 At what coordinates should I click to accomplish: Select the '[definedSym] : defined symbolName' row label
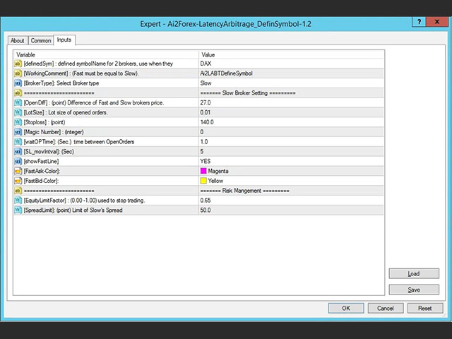pos(98,64)
